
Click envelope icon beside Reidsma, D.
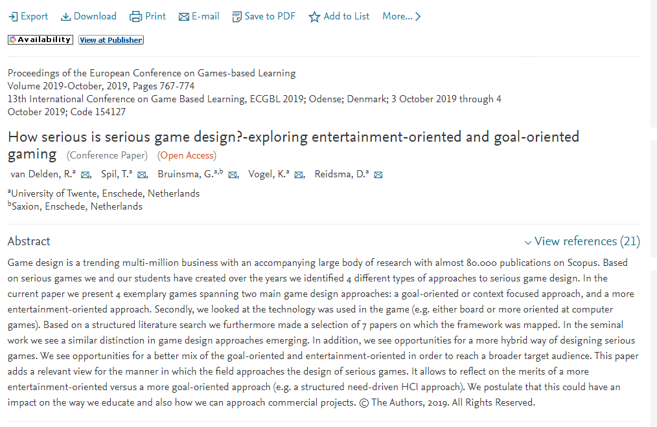tap(378, 175)
